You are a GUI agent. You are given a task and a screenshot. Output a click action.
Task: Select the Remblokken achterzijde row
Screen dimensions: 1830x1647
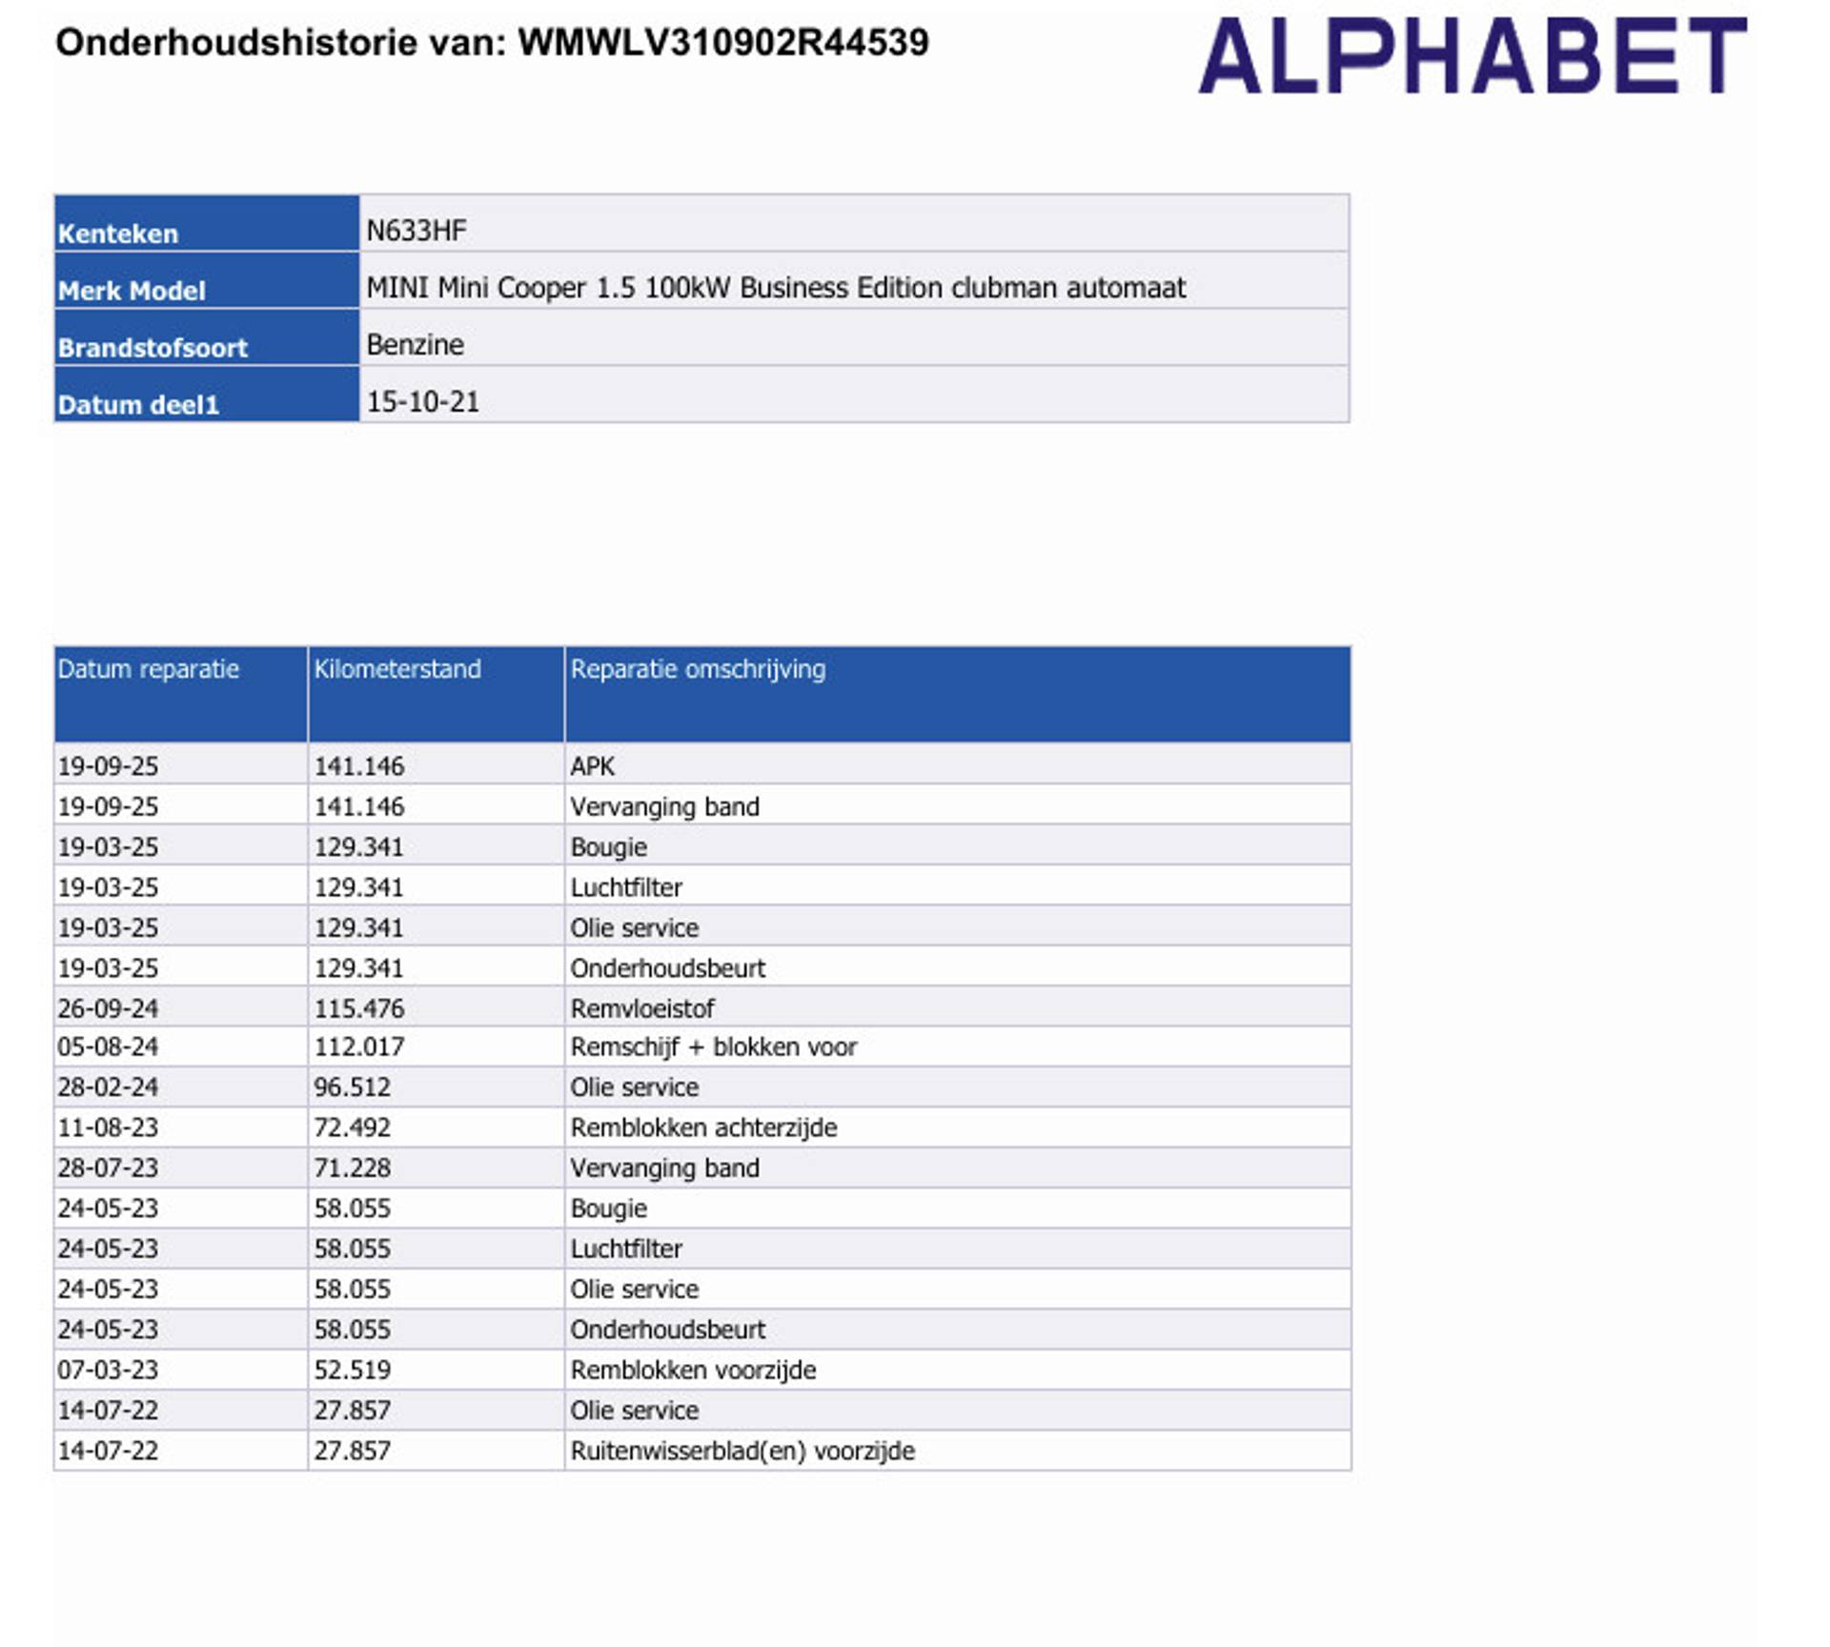pyautogui.click(x=703, y=1128)
